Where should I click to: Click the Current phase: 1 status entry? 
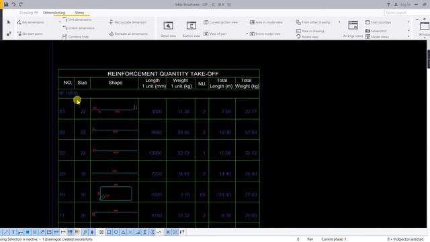(x=334, y=239)
